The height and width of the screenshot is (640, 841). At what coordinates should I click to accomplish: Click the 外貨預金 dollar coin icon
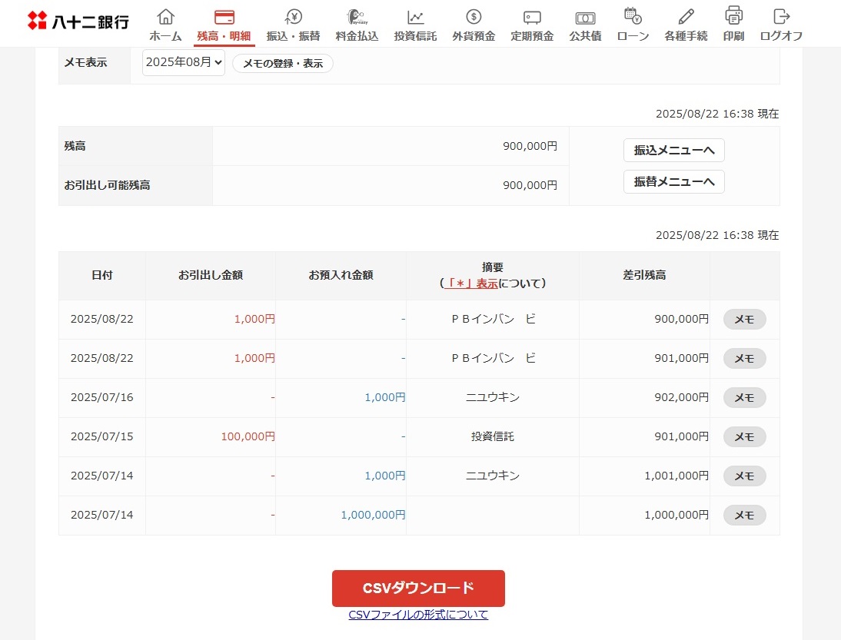pyautogui.click(x=474, y=17)
